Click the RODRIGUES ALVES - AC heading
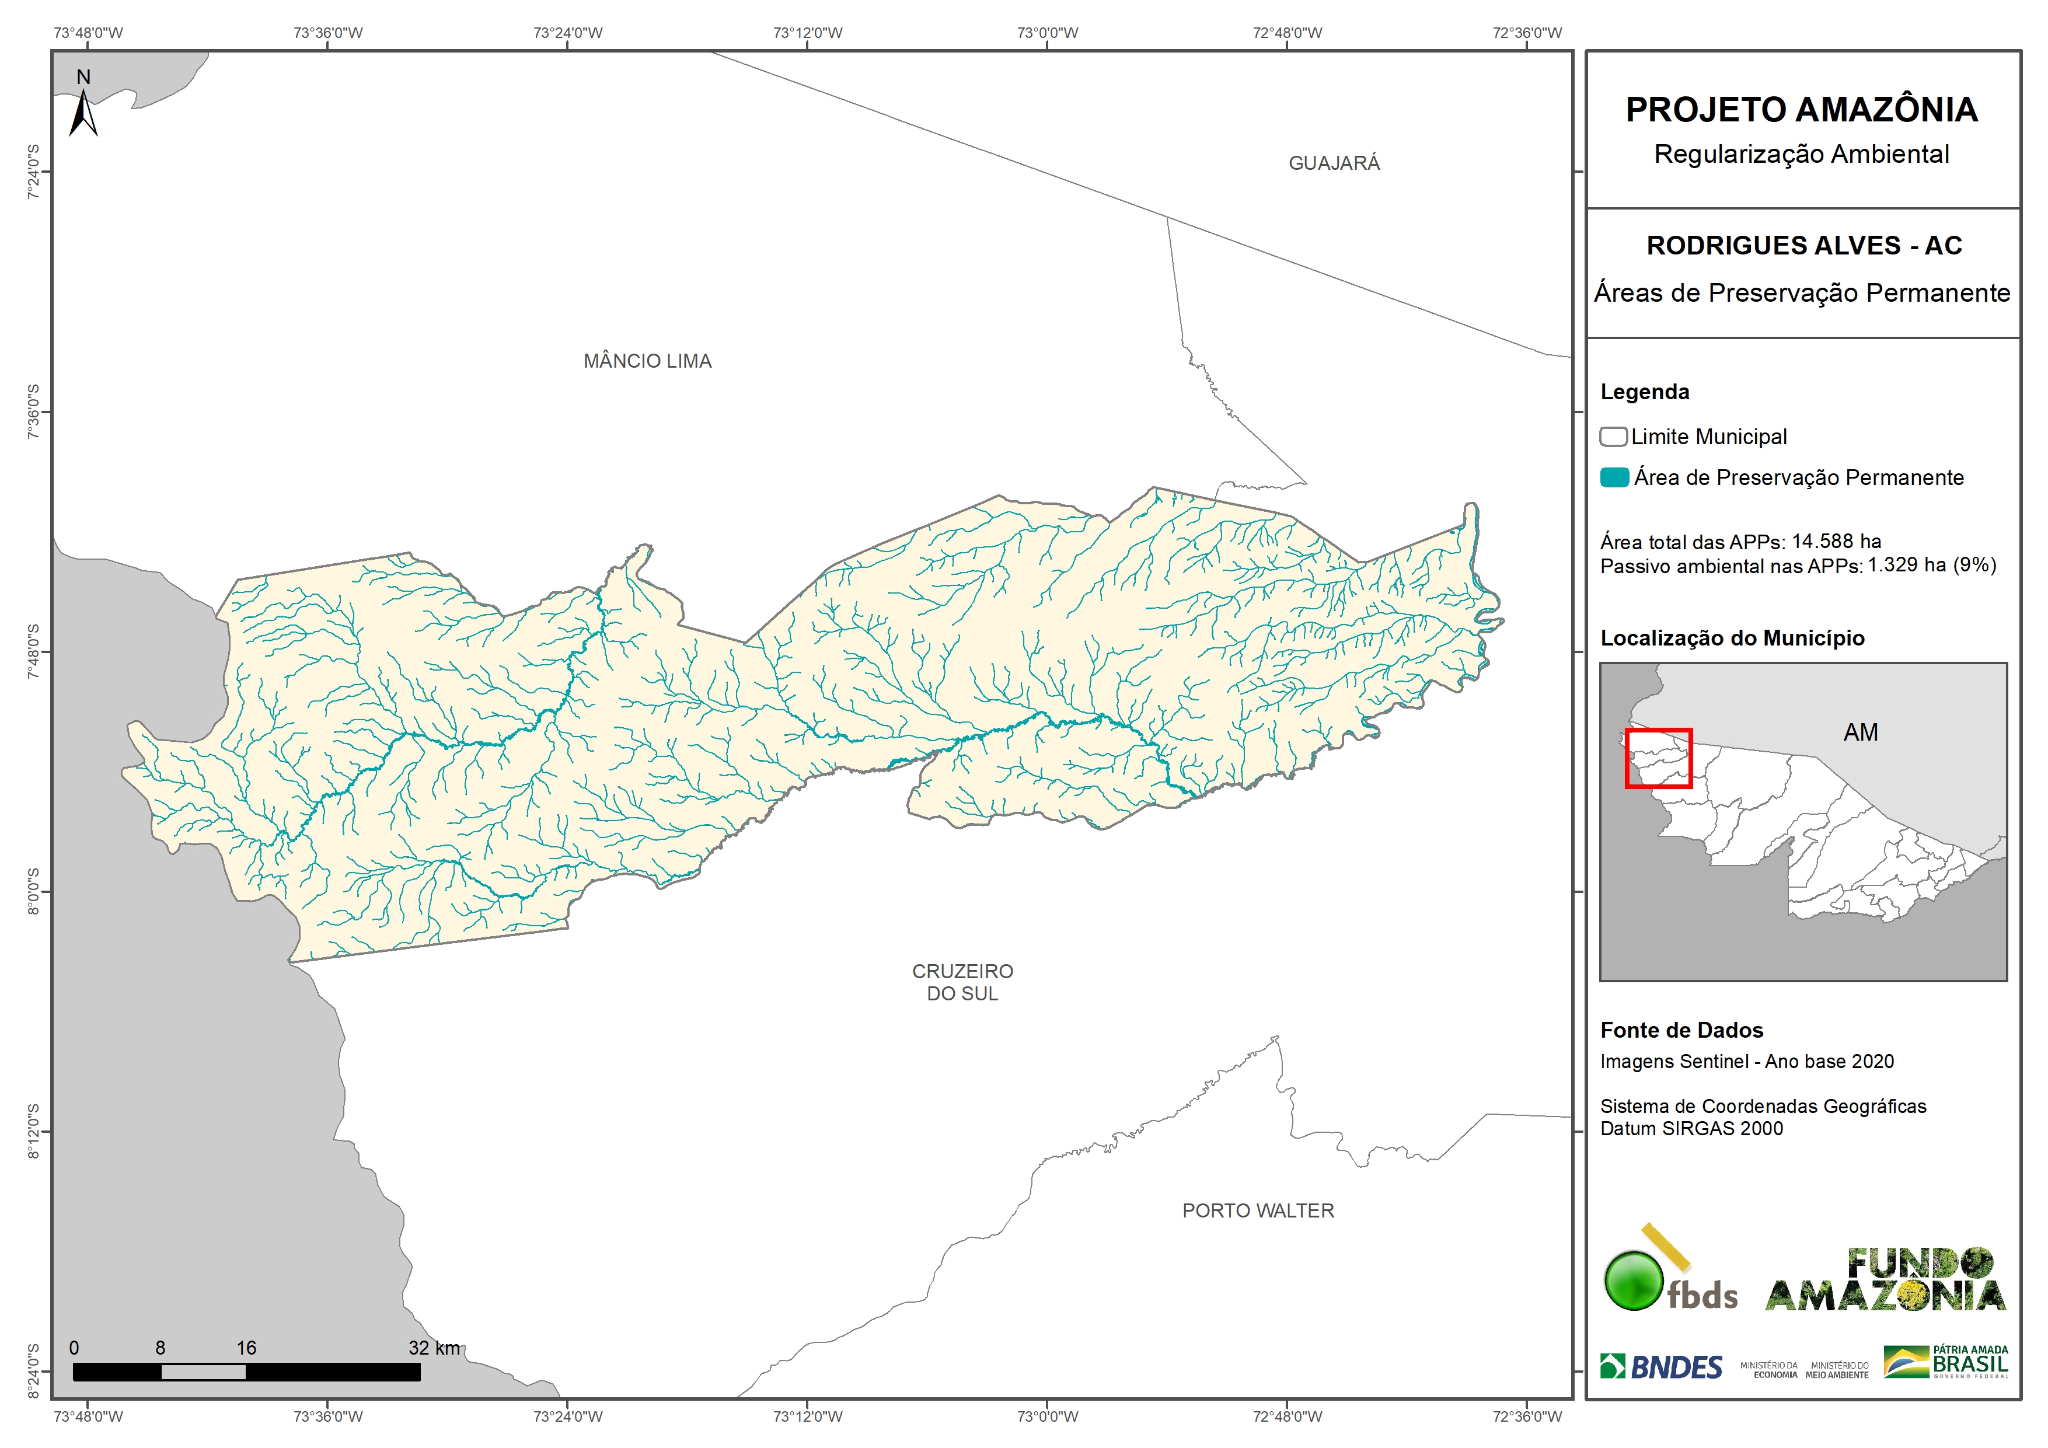 1803,245
